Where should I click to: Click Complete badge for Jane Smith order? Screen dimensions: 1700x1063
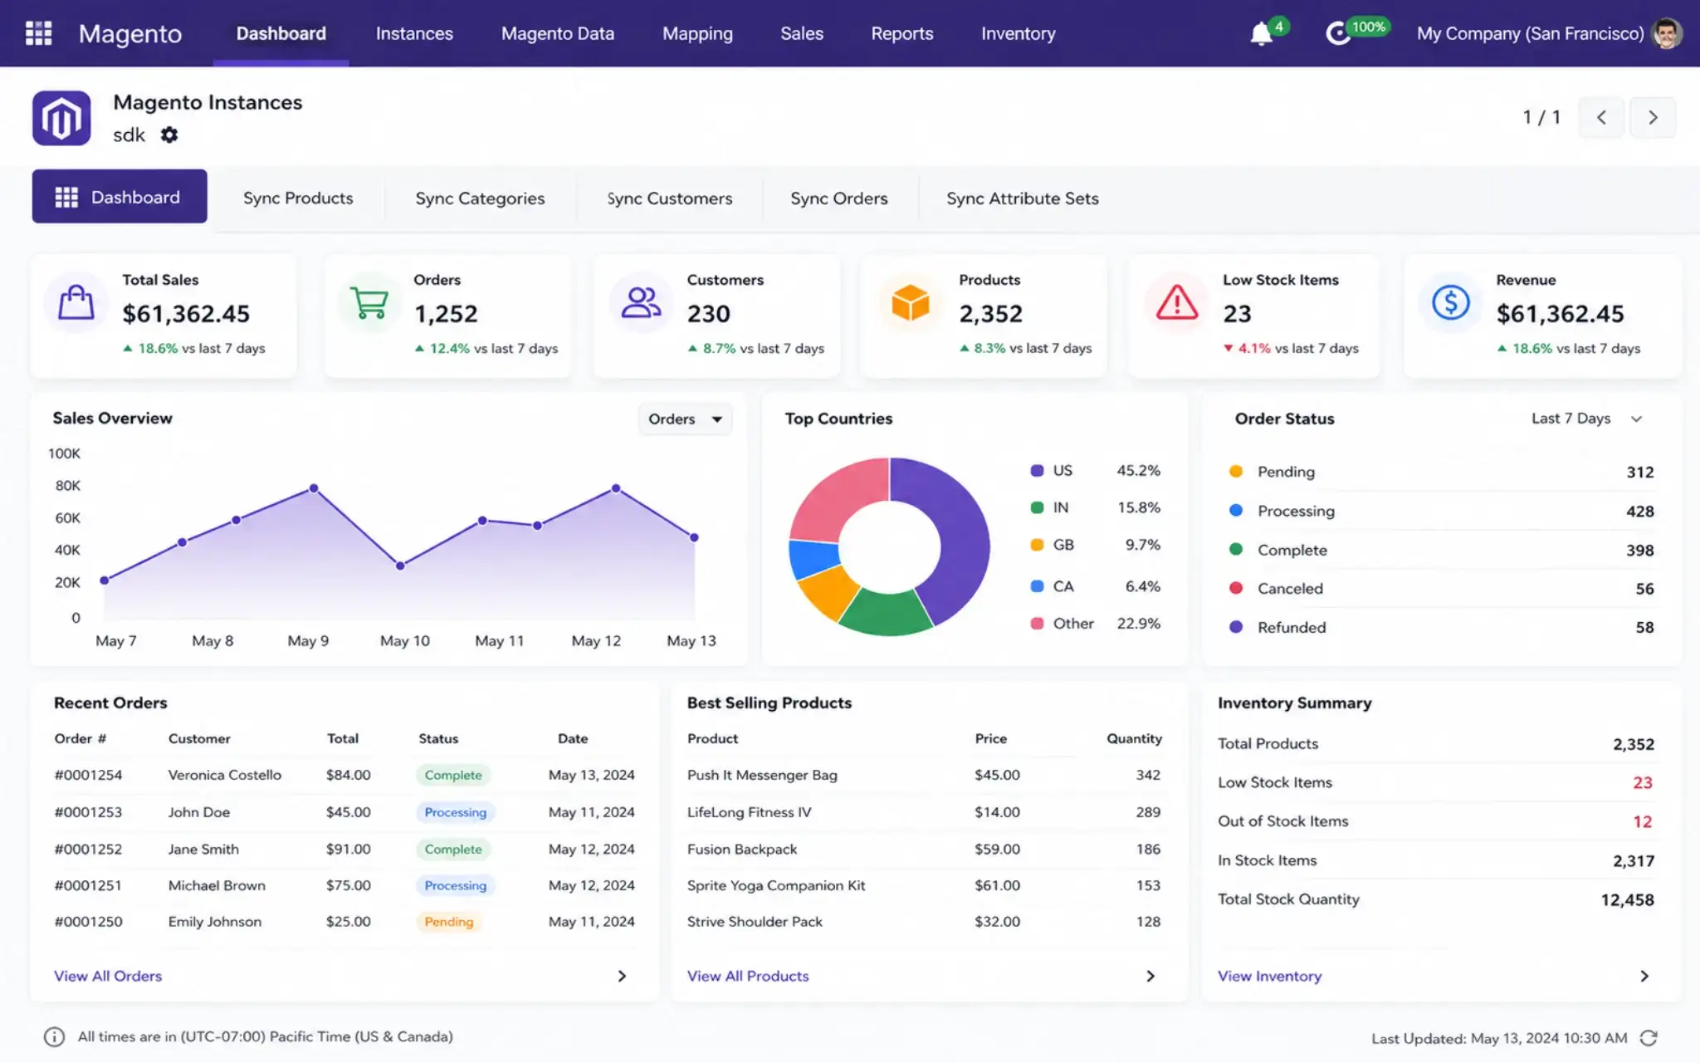tap(453, 850)
